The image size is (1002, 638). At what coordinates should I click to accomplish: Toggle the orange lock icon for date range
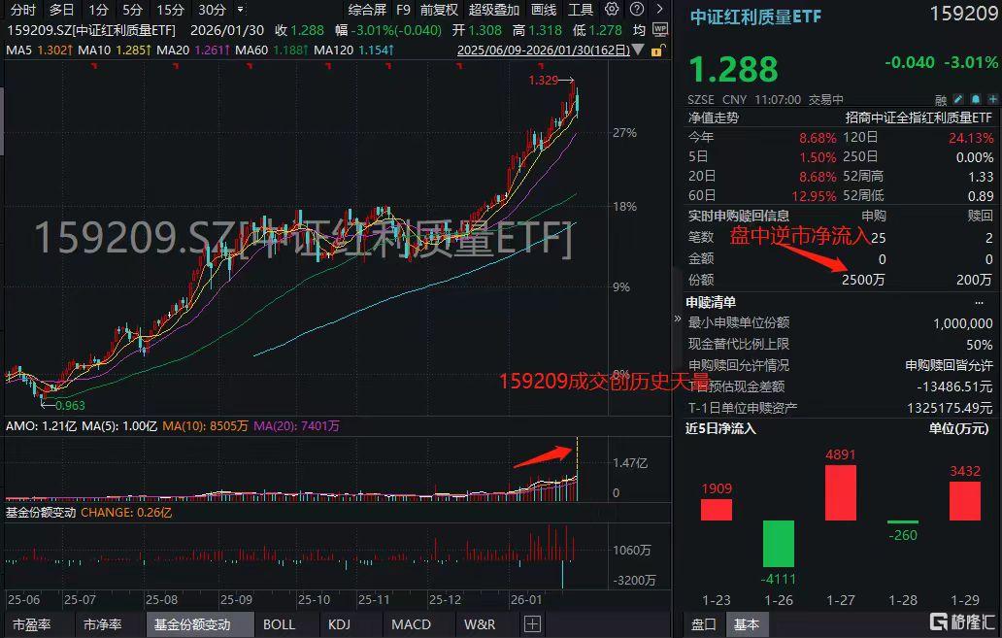click(x=657, y=50)
